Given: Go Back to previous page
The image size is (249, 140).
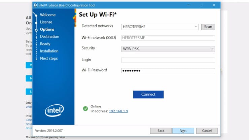Looking at the screenshot, I should [x=161, y=131].
